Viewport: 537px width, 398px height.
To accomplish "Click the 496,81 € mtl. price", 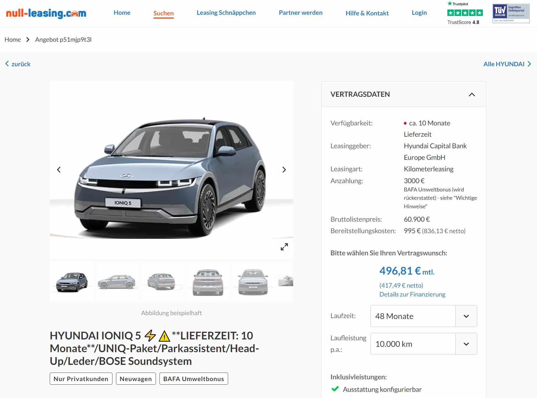I will (x=407, y=271).
